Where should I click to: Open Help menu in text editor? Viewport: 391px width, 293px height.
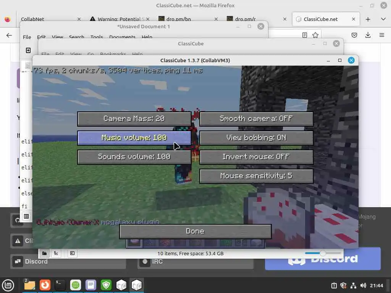pyautogui.click(x=147, y=37)
